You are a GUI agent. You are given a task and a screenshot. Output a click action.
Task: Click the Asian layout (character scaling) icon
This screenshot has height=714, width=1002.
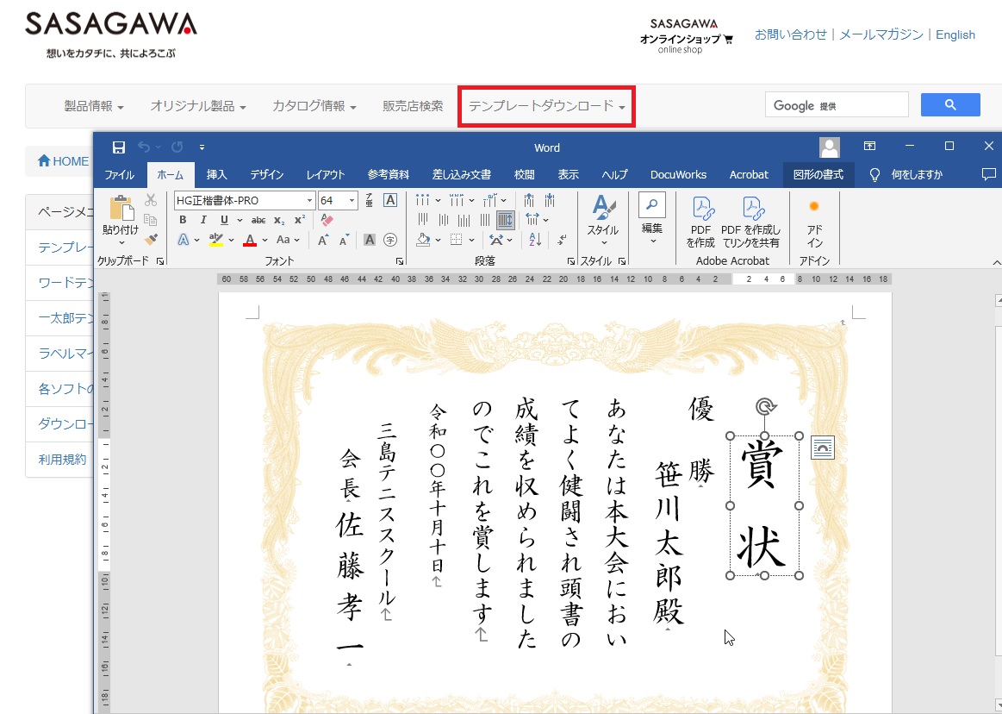coord(496,240)
